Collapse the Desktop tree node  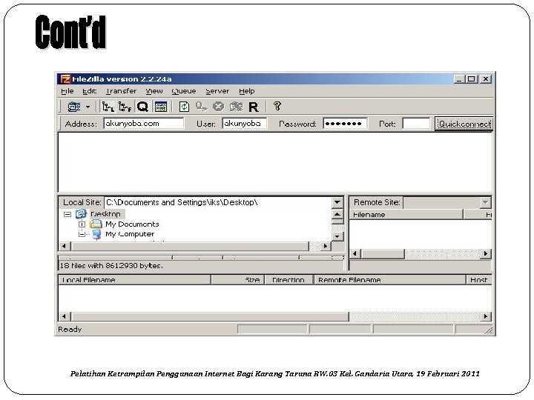(x=67, y=214)
